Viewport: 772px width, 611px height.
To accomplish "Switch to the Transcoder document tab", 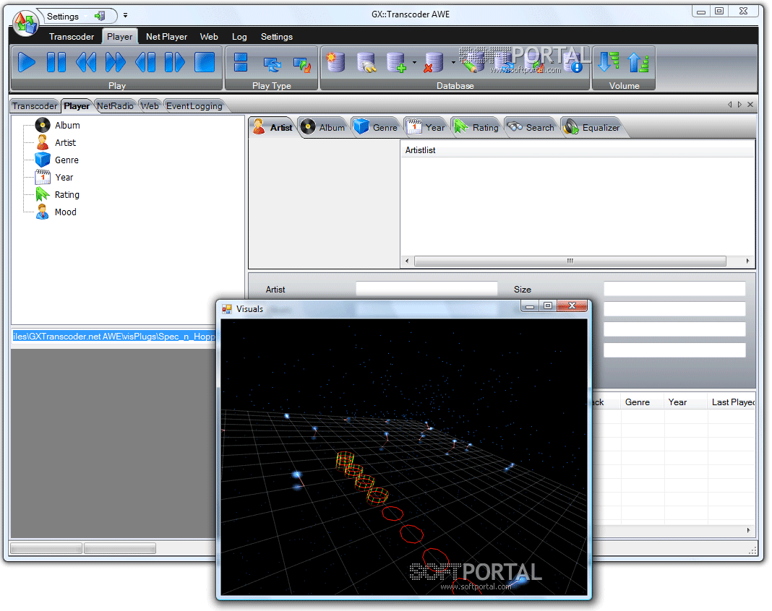I will click(35, 105).
